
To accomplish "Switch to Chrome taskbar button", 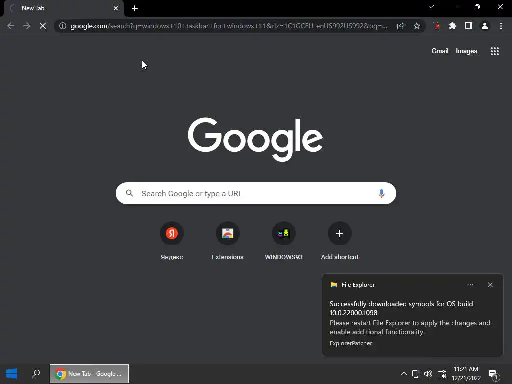I will 89,374.
